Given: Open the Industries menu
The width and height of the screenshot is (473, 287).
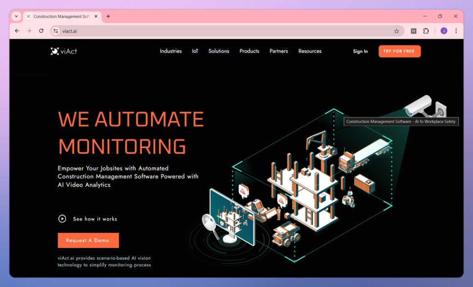Looking at the screenshot, I should [171, 51].
